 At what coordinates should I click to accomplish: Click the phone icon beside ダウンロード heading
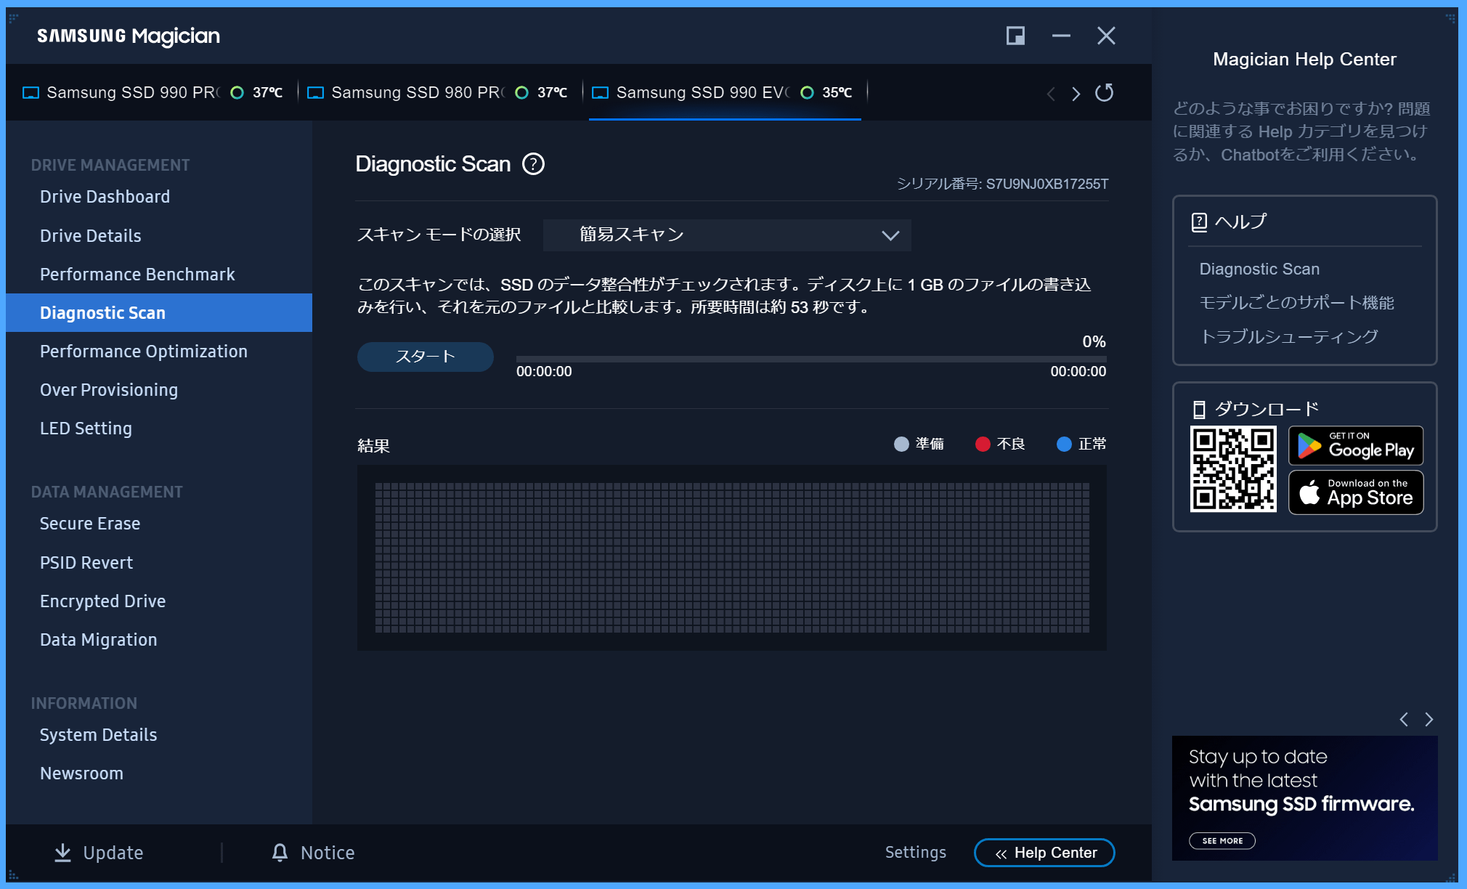(1199, 410)
